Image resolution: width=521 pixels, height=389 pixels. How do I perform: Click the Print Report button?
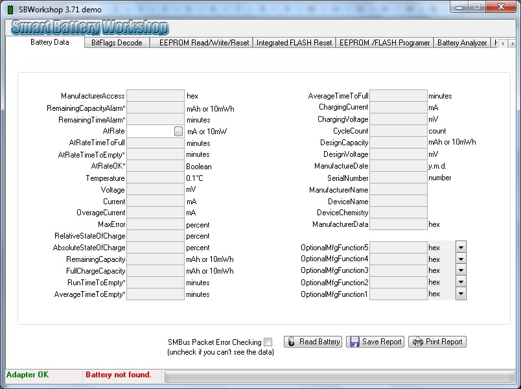(x=437, y=342)
